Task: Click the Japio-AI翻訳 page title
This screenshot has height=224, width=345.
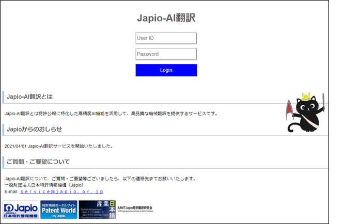Action: [166, 18]
